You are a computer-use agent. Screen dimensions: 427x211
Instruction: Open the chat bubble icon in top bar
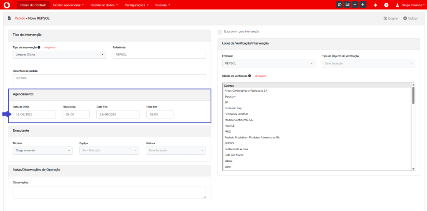coord(339,5)
